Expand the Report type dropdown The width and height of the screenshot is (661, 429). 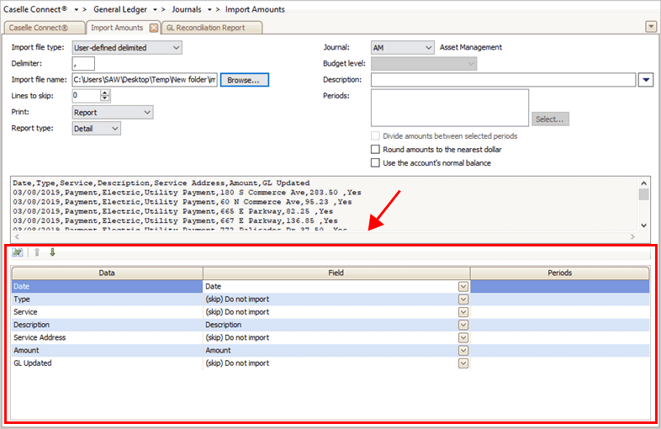(x=115, y=129)
